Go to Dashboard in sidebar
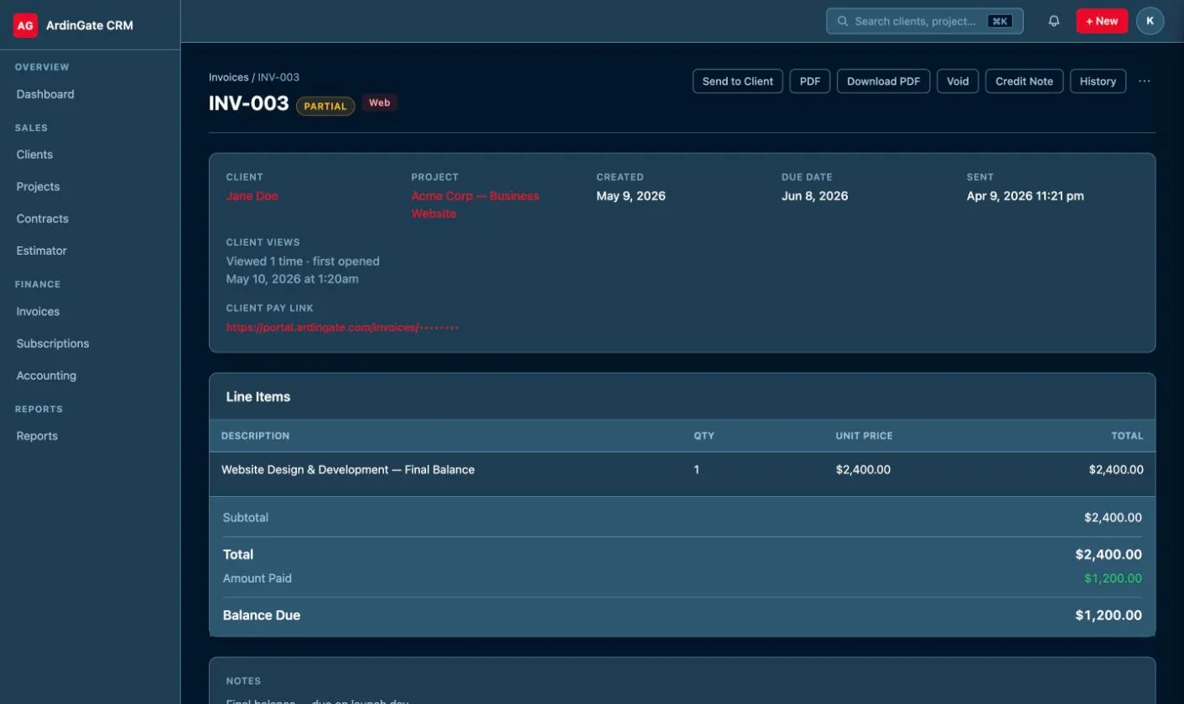1184x704 pixels. pyautogui.click(x=45, y=94)
